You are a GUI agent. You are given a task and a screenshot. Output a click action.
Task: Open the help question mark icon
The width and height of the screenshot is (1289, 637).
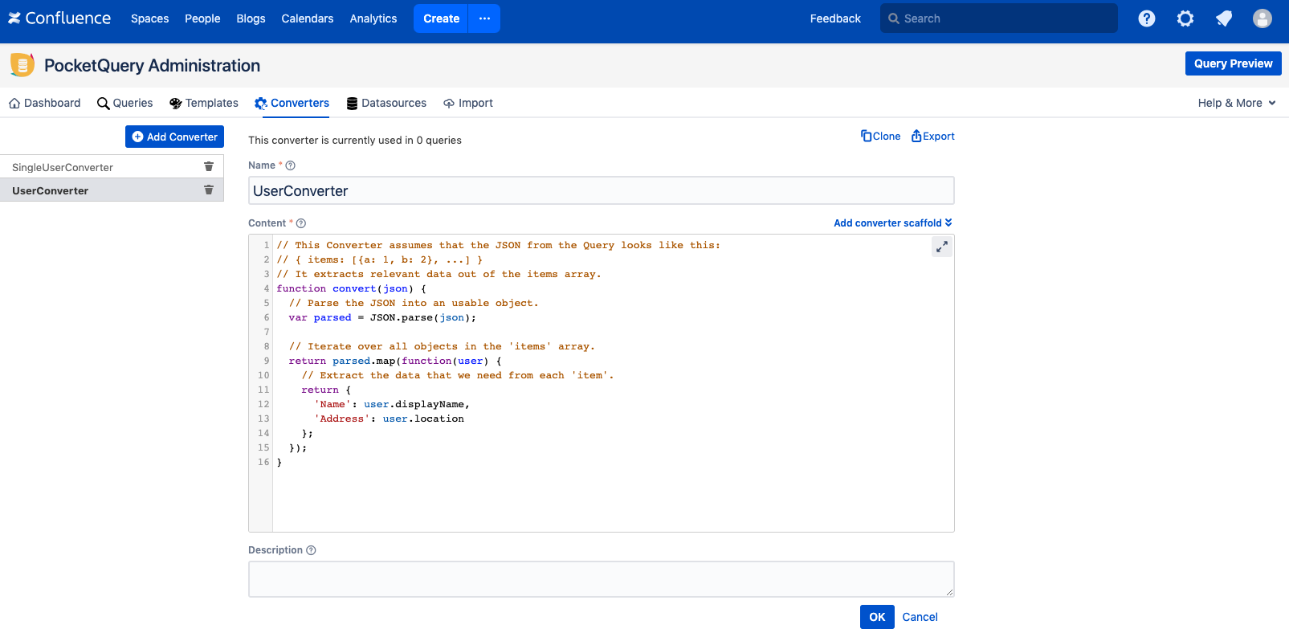1146,18
